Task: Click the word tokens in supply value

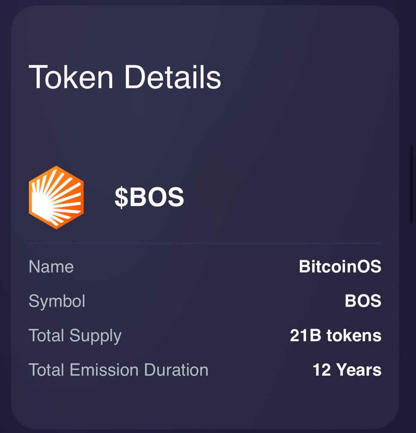Action: click(354, 336)
